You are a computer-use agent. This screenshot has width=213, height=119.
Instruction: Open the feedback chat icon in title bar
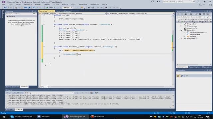click(152, 1)
